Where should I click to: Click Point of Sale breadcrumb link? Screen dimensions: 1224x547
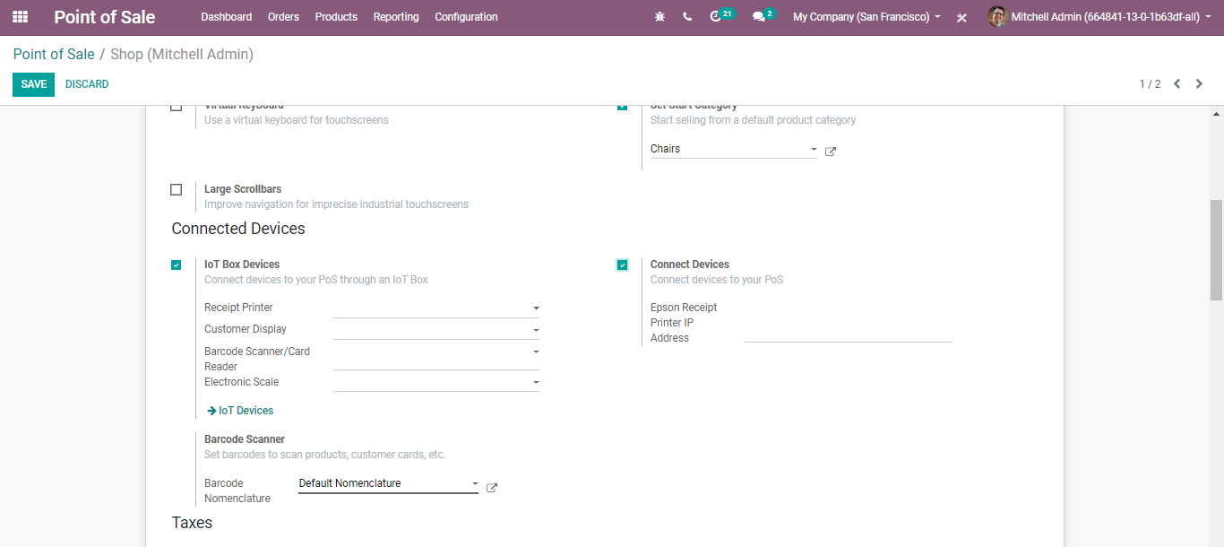point(54,54)
